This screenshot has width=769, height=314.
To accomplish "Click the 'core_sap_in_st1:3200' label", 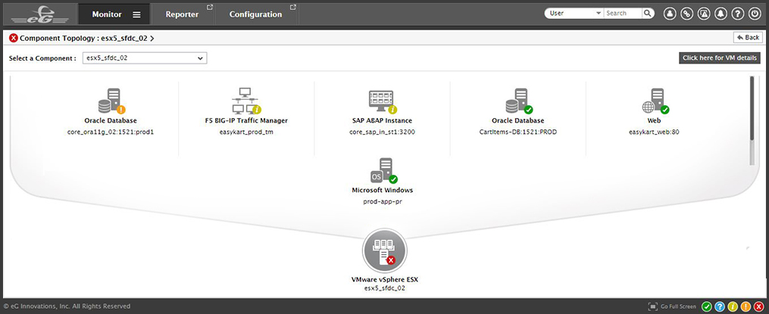I will tap(382, 132).
